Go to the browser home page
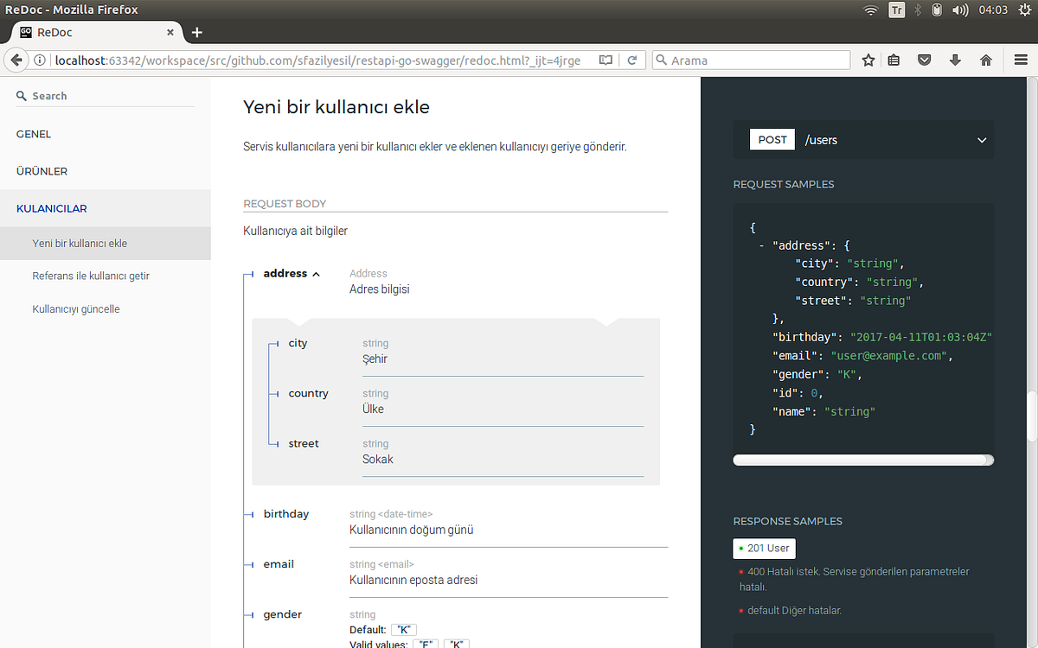The image size is (1038, 648). tap(985, 60)
